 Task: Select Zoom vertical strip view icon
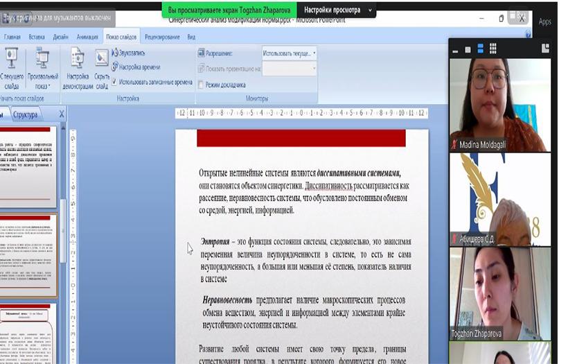(480, 49)
